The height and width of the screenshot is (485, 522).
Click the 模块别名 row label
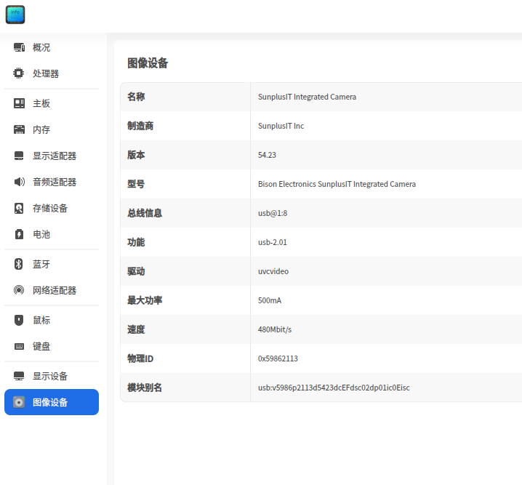145,388
